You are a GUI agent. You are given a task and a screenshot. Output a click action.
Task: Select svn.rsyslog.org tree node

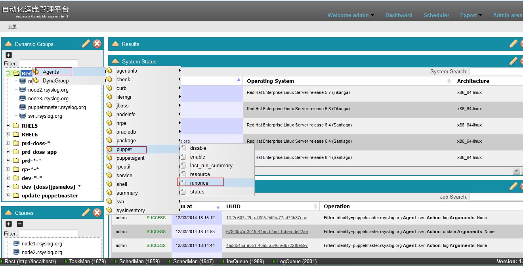45,116
